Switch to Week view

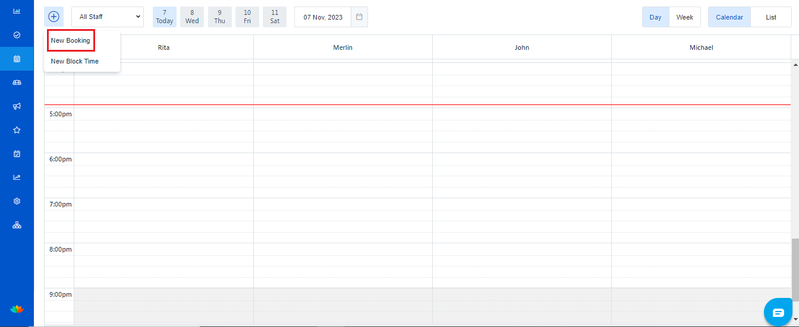click(x=685, y=17)
